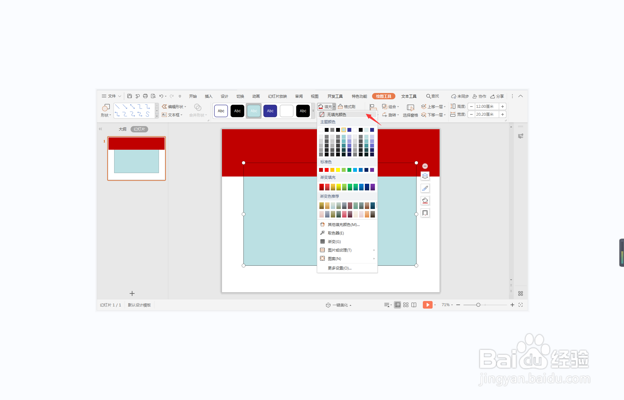Increase height with the plus stepper

pos(503,107)
